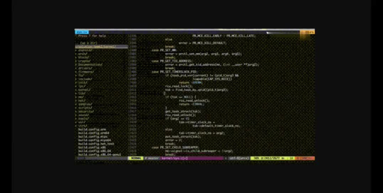Expand the block/ folder arrow

click(76, 57)
